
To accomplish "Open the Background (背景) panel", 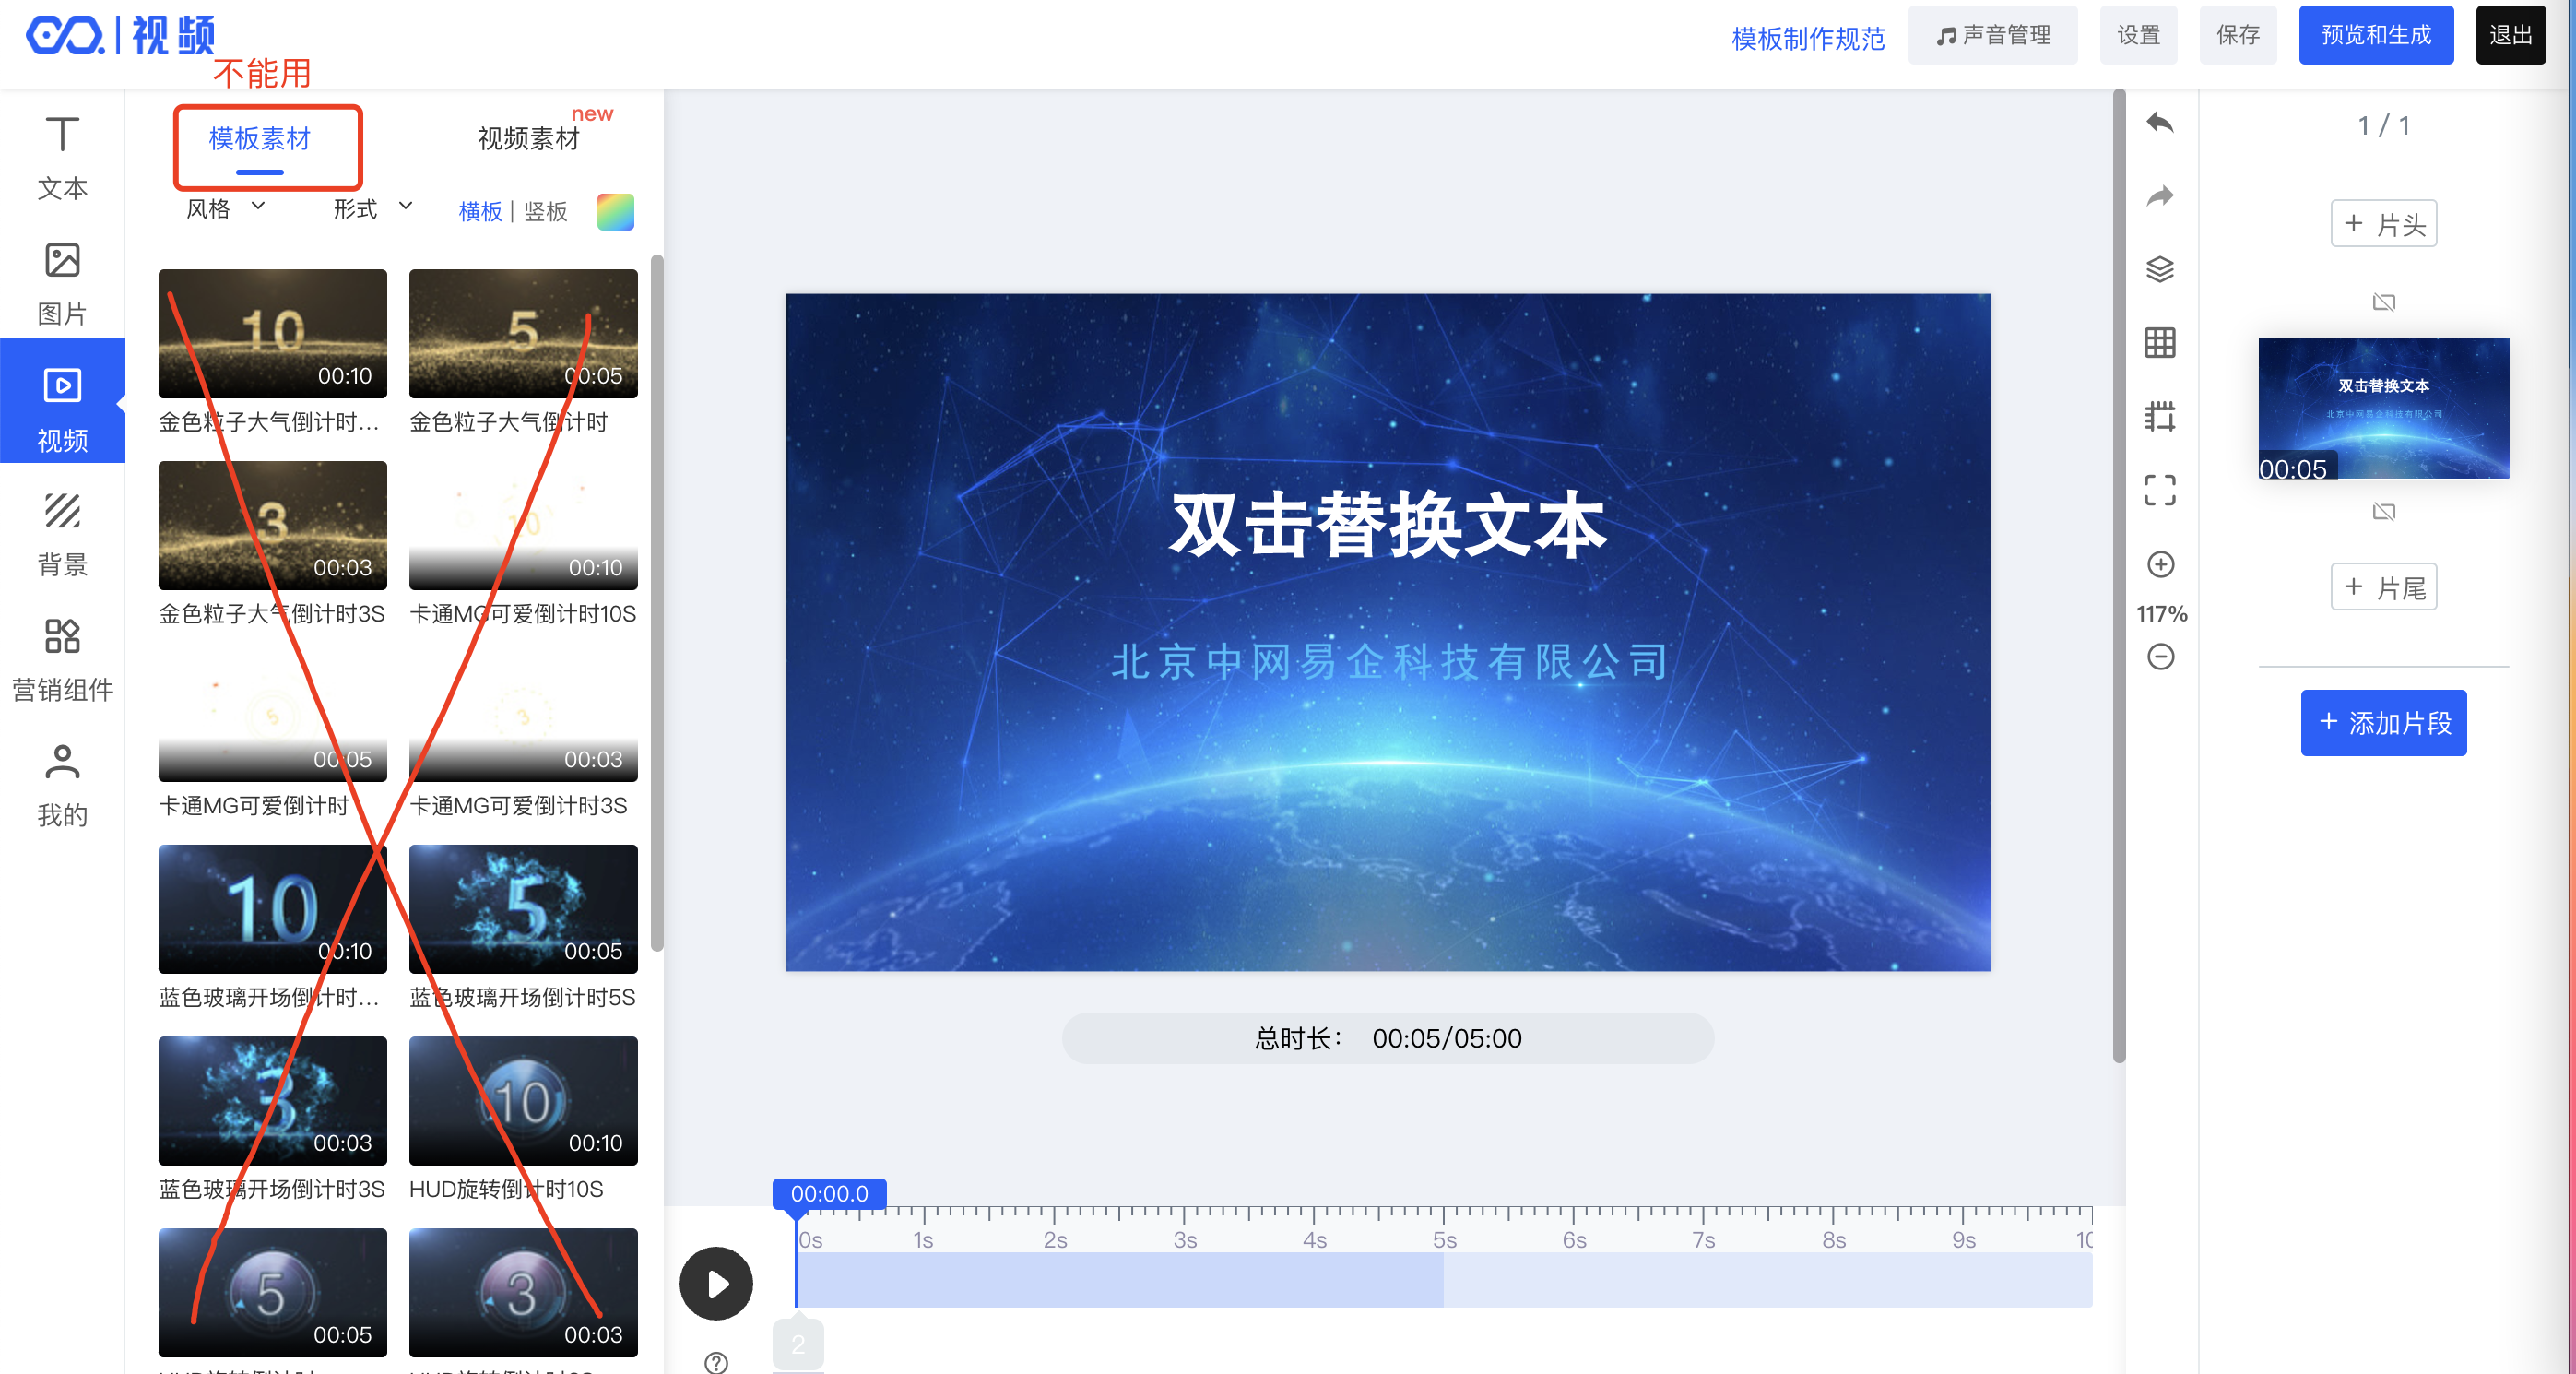I will 62,533.
